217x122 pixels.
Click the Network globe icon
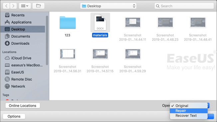pyautogui.click(x=7, y=86)
